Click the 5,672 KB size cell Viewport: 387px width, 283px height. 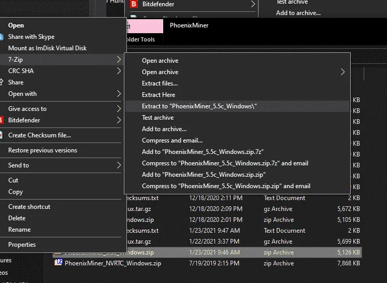click(349, 209)
